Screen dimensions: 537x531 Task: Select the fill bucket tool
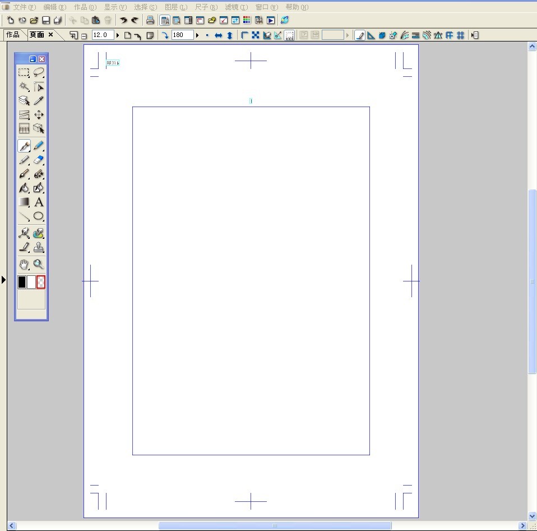[x=24, y=188]
